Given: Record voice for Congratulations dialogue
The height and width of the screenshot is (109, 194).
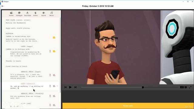Looking at the screenshot, I should tap(50, 51).
